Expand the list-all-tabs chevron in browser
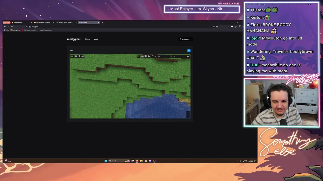The width and height of the screenshot is (323, 181). coord(238,22)
